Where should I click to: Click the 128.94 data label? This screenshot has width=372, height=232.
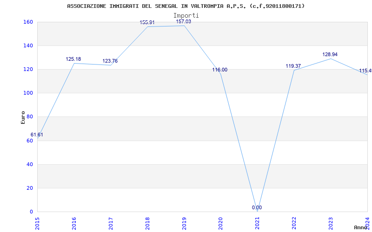point(330,54)
